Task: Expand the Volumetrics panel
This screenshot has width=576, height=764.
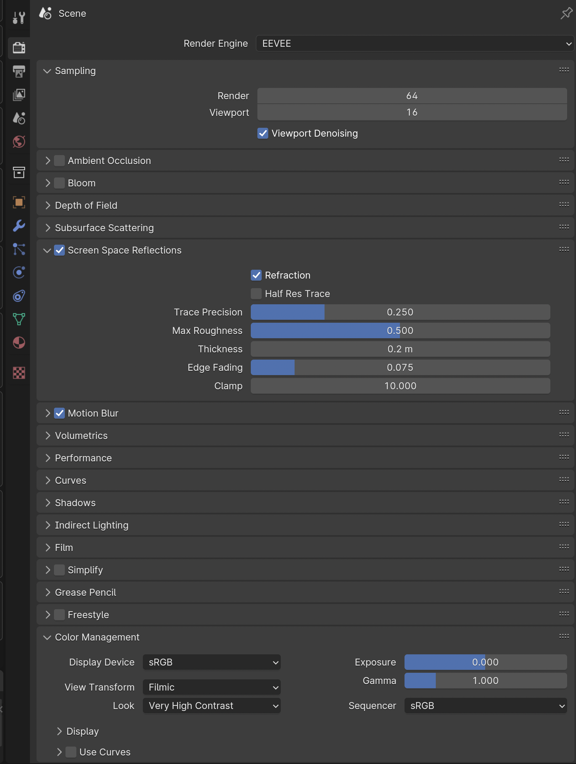Action: tap(47, 436)
